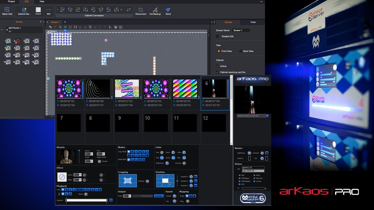Viewport: 374px width, 210px height.
Task: Click the empty effect thumbnail icon
Action: pos(62,177)
